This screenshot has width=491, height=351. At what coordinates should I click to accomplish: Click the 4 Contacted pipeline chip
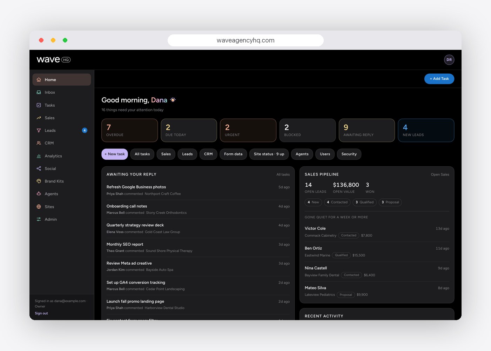[337, 202]
